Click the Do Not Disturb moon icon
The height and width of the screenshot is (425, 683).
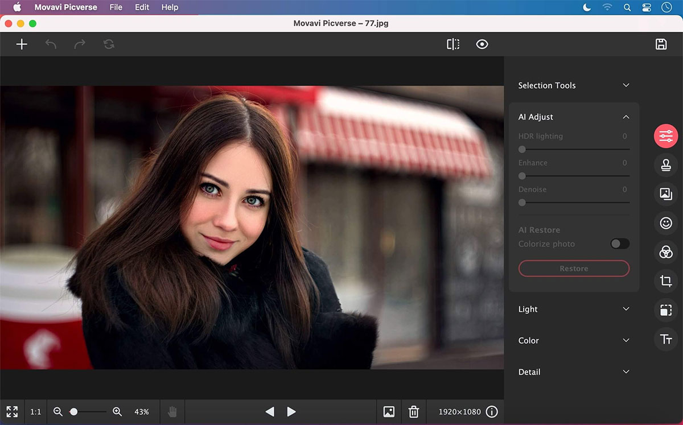coord(587,7)
